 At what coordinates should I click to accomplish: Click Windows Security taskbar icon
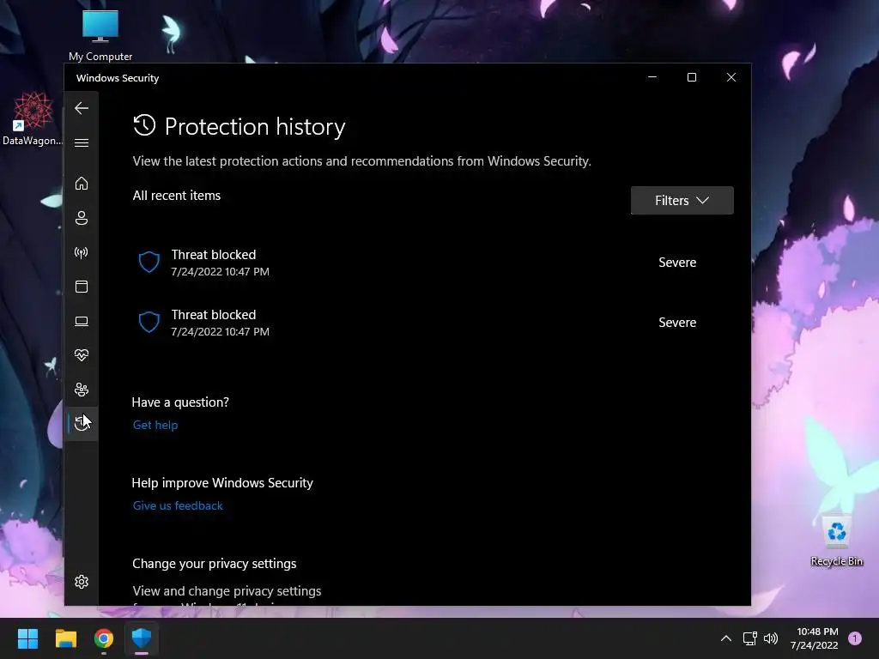(x=142, y=638)
